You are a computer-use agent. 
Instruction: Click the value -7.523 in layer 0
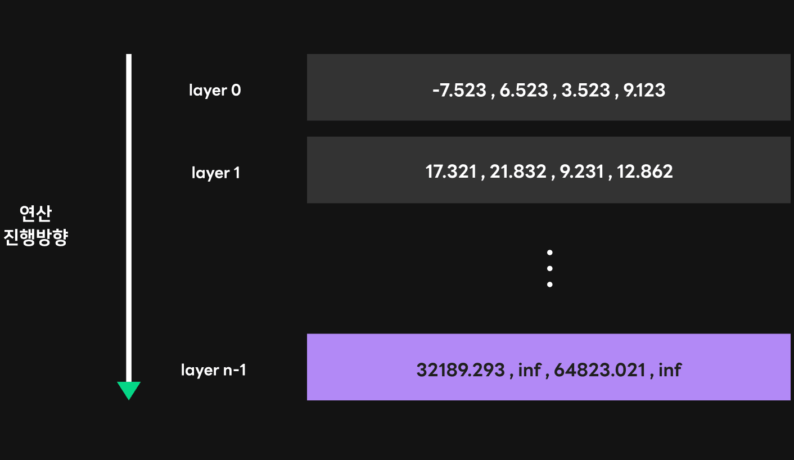point(459,90)
